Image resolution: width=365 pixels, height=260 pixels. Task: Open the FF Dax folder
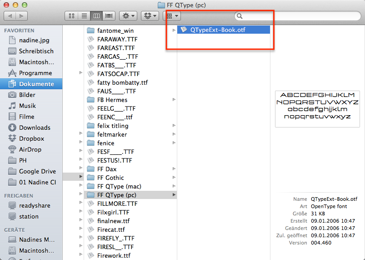coord(107,169)
